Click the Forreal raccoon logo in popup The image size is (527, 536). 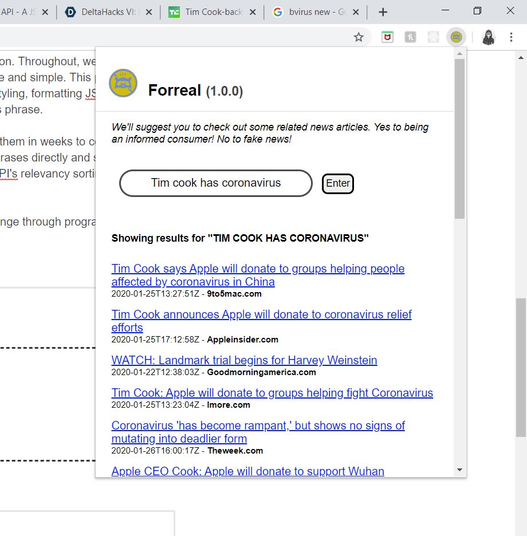tap(123, 83)
